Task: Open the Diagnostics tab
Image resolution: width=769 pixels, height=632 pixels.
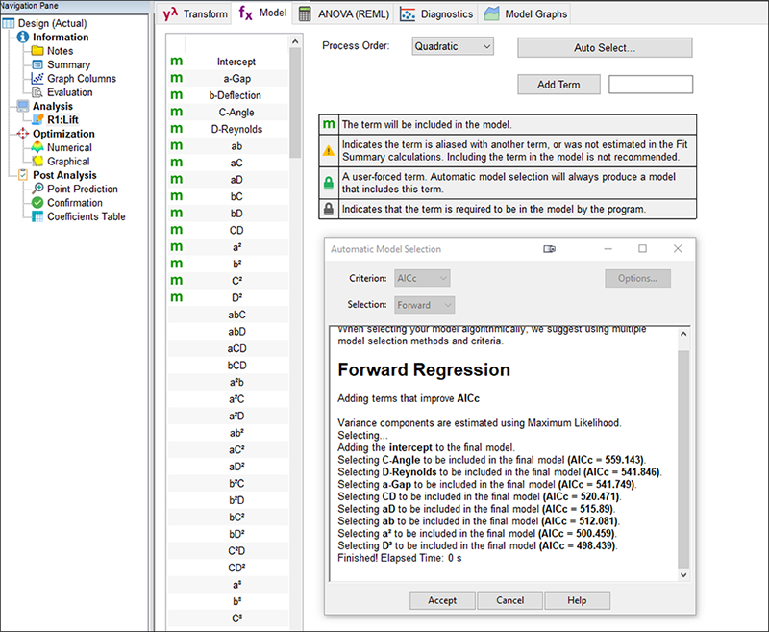Action: [x=437, y=13]
